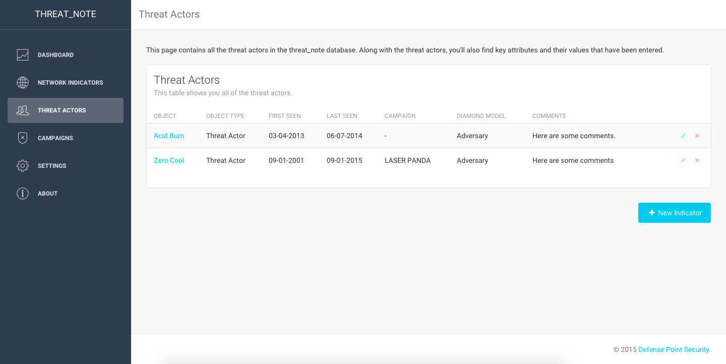Screen dimensions: 726x364
Task: Click the Threat Actors people icon
Action: point(23,110)
